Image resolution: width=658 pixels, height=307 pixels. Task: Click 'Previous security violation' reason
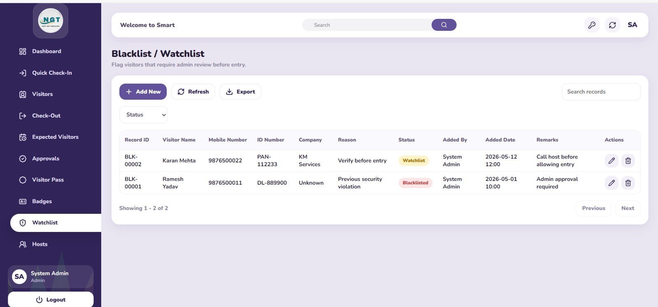[x=360, y=183]
